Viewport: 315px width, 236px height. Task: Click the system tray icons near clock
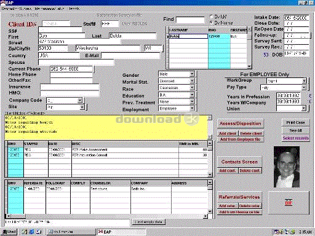click(285, 232)
